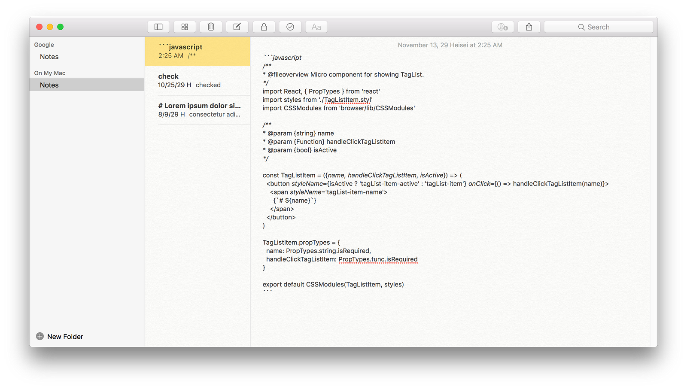This screenshot has width=687, height=389.
Task: Open the Aa text format button
Action: [x=316, y=27]
